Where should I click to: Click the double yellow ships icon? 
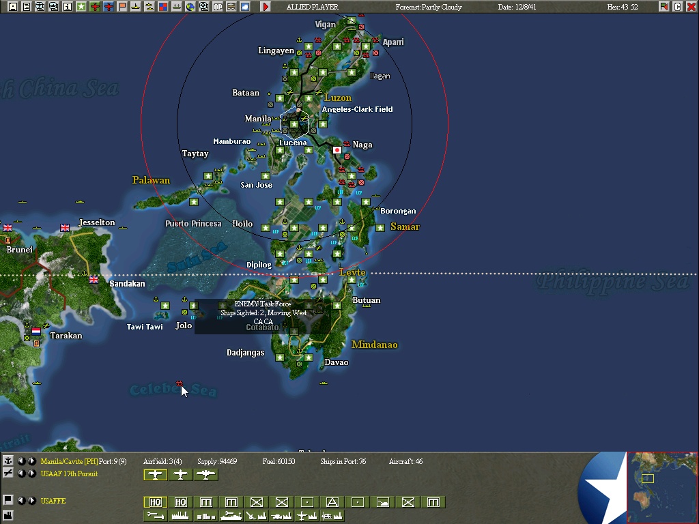[x=149, y=7]
